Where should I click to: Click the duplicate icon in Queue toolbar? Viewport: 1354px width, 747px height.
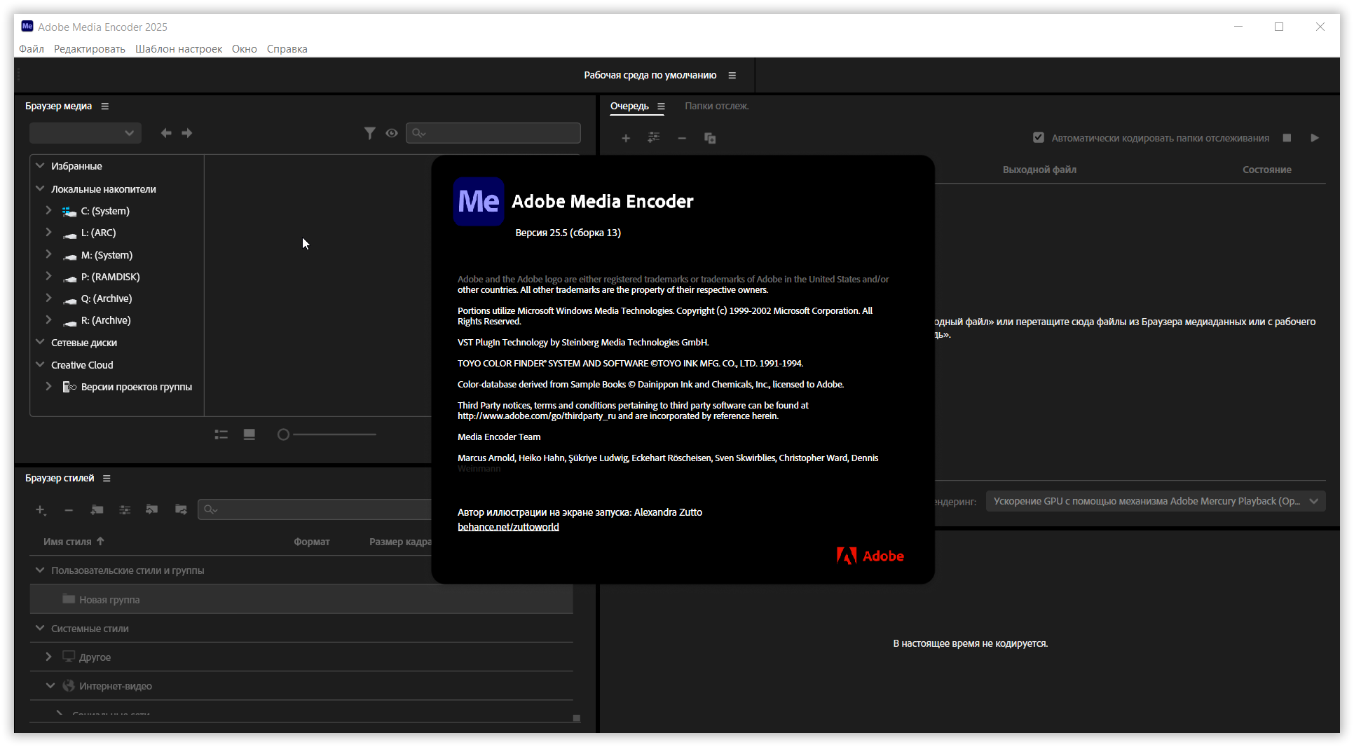click(x=710, y=138)
